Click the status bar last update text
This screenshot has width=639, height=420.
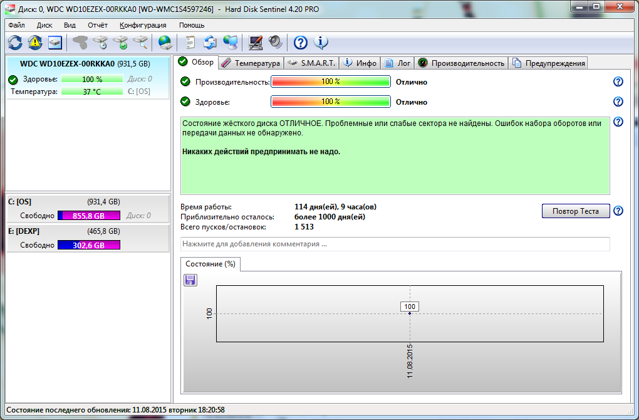pyautogui.click(x=115, y=410)
